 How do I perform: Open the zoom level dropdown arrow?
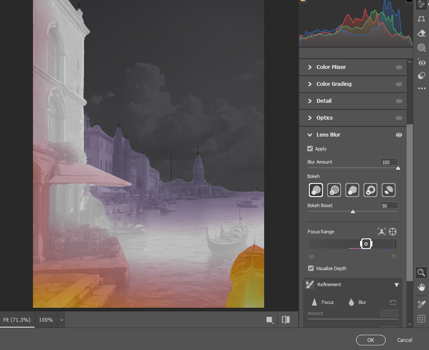(62, 320)
